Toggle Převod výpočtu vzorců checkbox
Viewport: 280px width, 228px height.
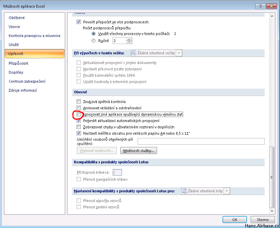[x=79, y=201]
